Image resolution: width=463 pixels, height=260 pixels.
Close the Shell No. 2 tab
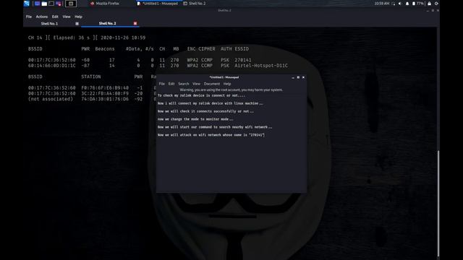(x=135, y=23)
